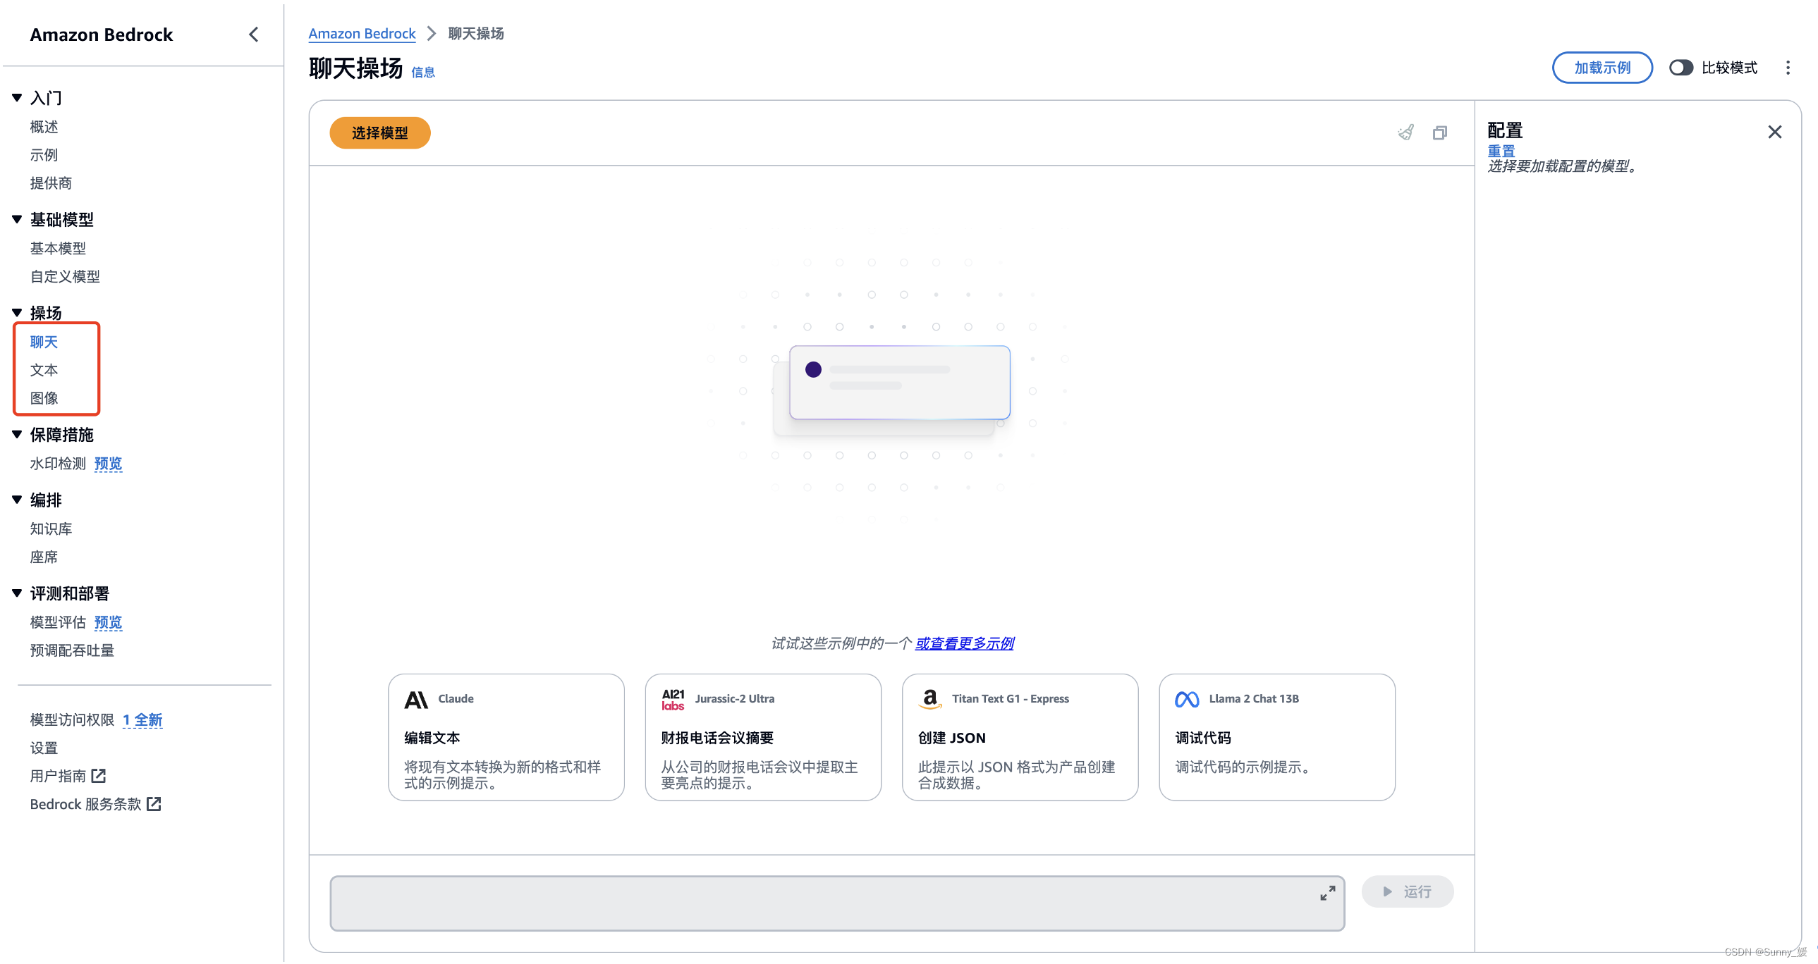Screen dimensions: 1818x964
Task: Click the Amazon Bedrock breadcrumb link
Action: pos(362,33)
